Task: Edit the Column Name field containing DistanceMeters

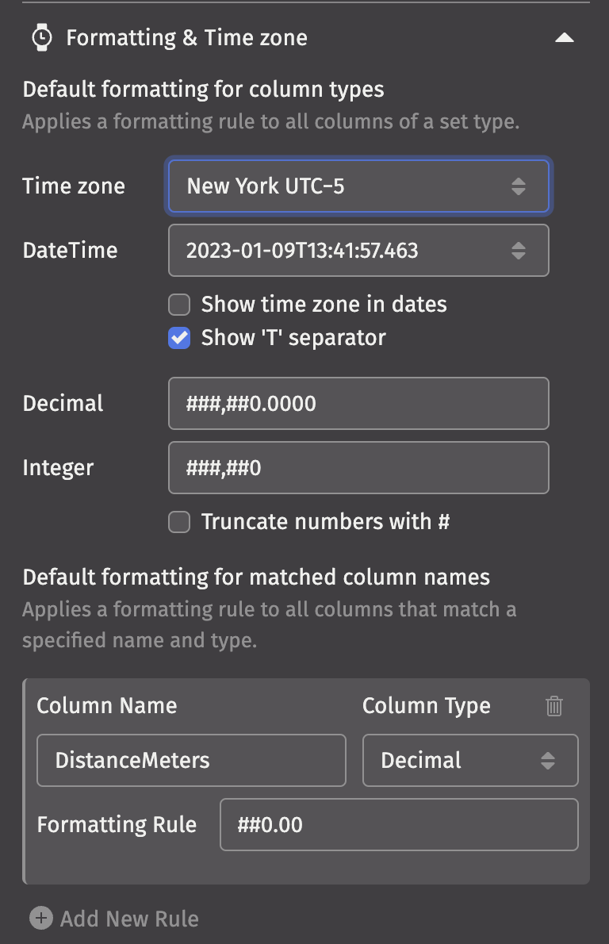Action: pyautogui.click(x=191, y=760)
